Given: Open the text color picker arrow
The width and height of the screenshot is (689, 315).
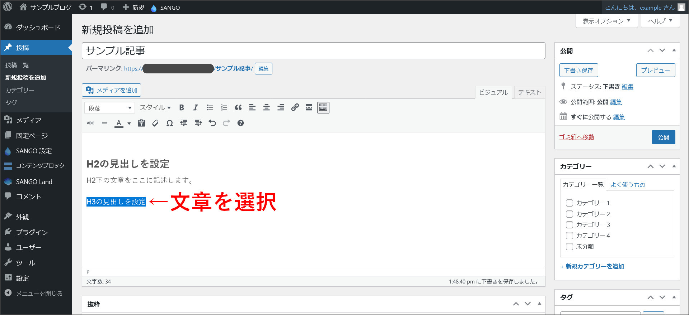Looking at the screenshot, I should pyautogui.click(x=129, y=123).
